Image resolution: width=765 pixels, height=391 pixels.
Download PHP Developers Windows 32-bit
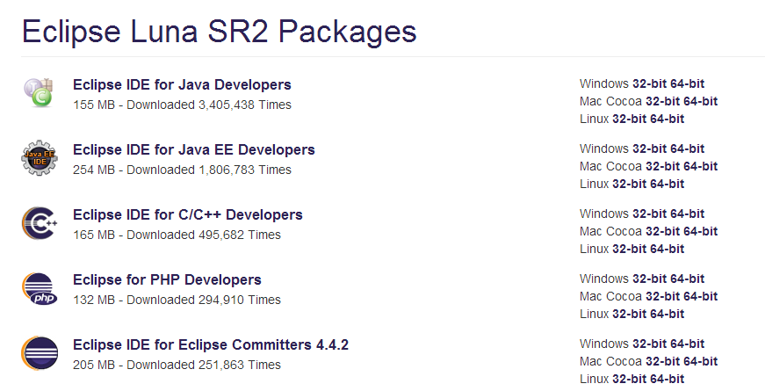pos(649,279)
